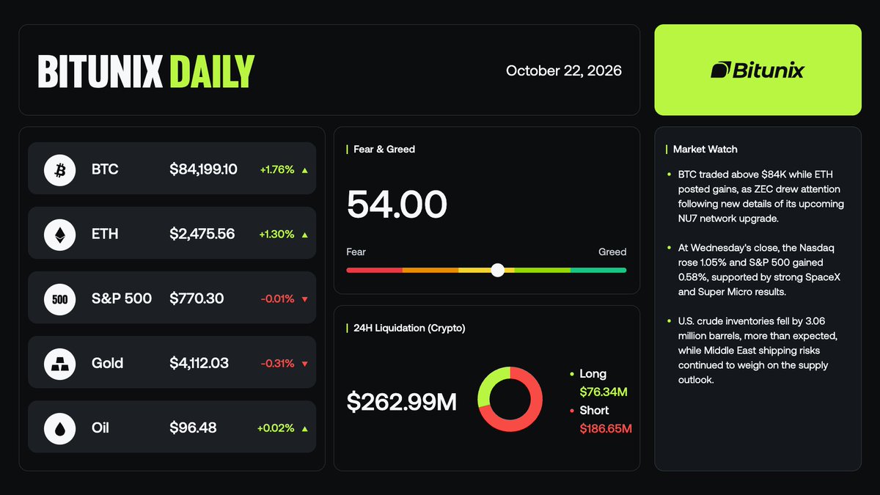Click the Fear label above the gauge

(x=356, y=252)
